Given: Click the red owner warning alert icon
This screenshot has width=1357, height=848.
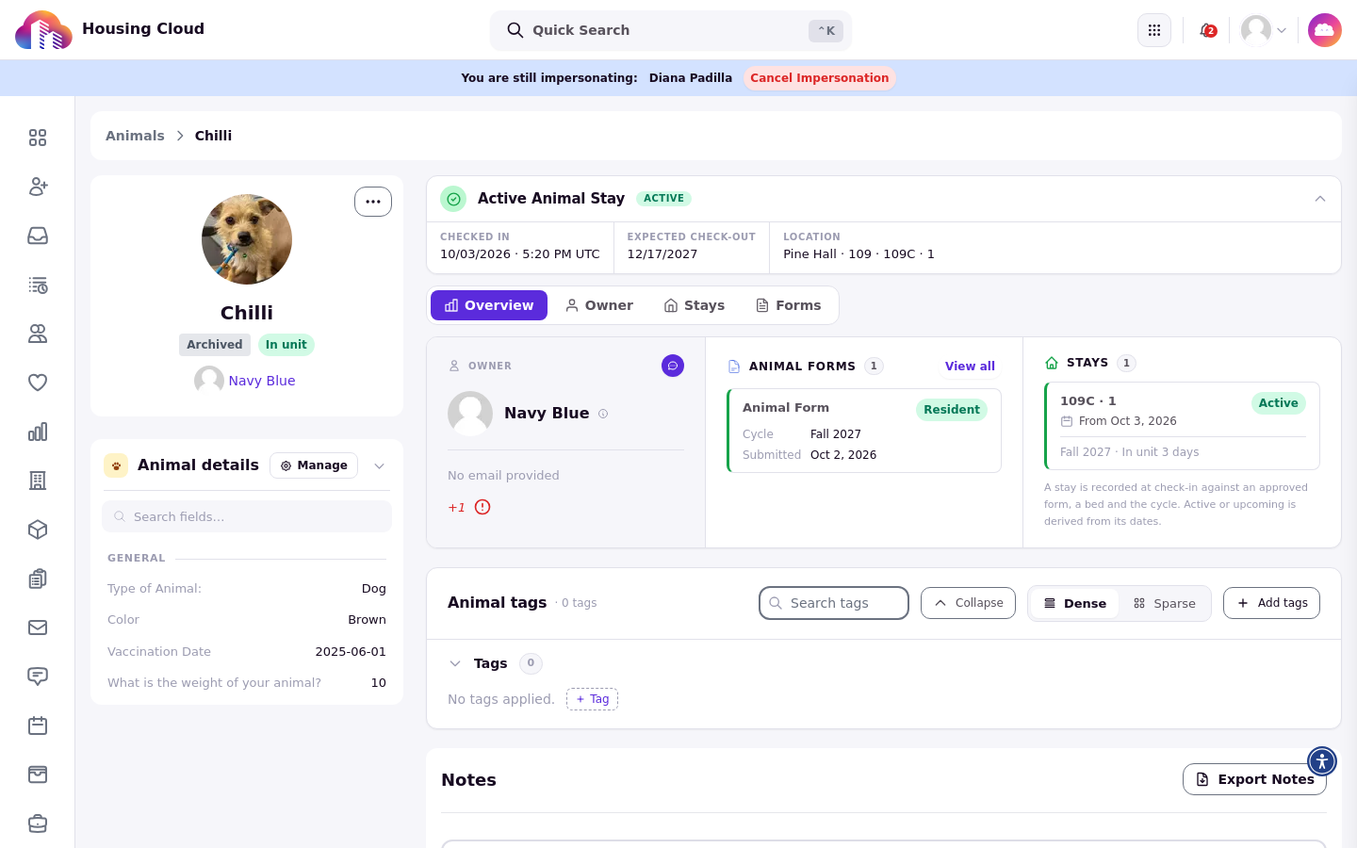Looking at the screenshot, I should click(x=482, y=507).
